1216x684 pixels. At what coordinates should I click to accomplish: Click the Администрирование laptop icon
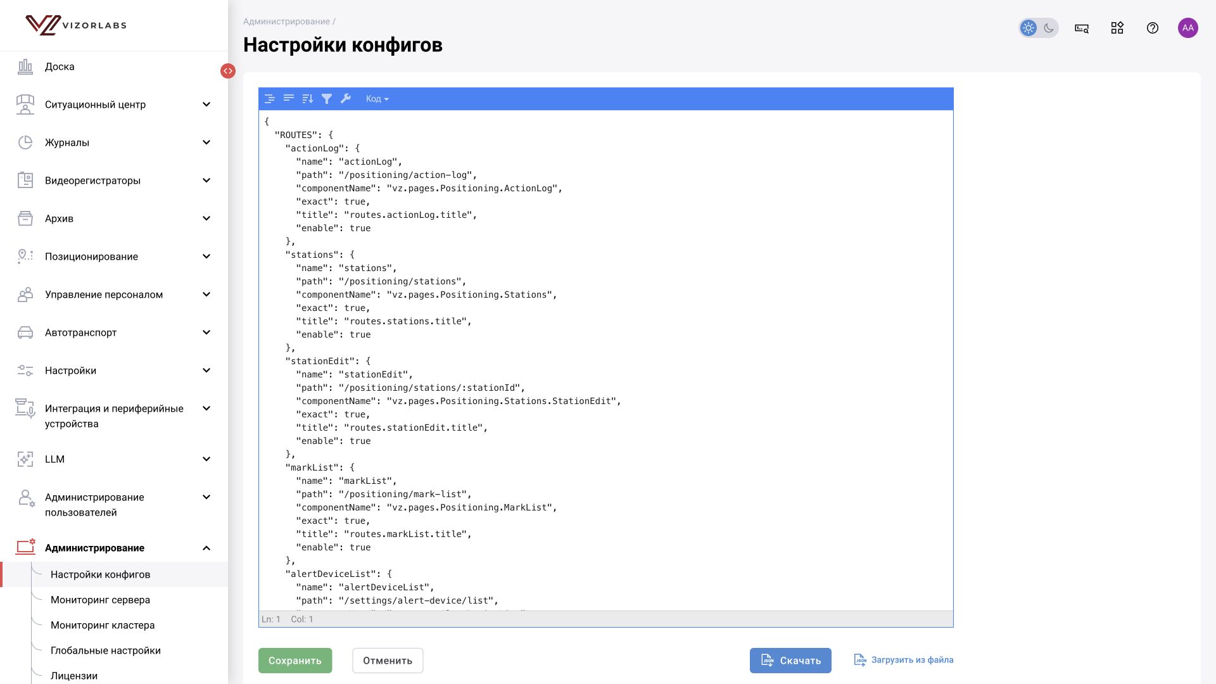pyautogui.click(x=25, y=547)
